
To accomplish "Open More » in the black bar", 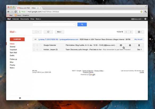I will 38,19.
